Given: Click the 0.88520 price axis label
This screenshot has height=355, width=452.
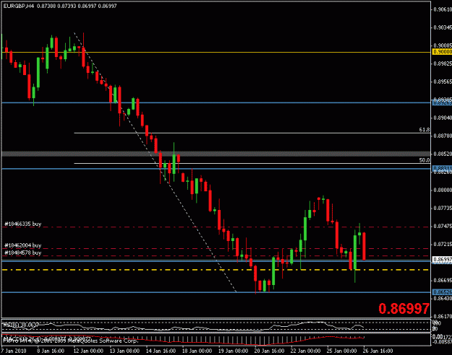Looking at the screenshot, I should coord(443,154).
